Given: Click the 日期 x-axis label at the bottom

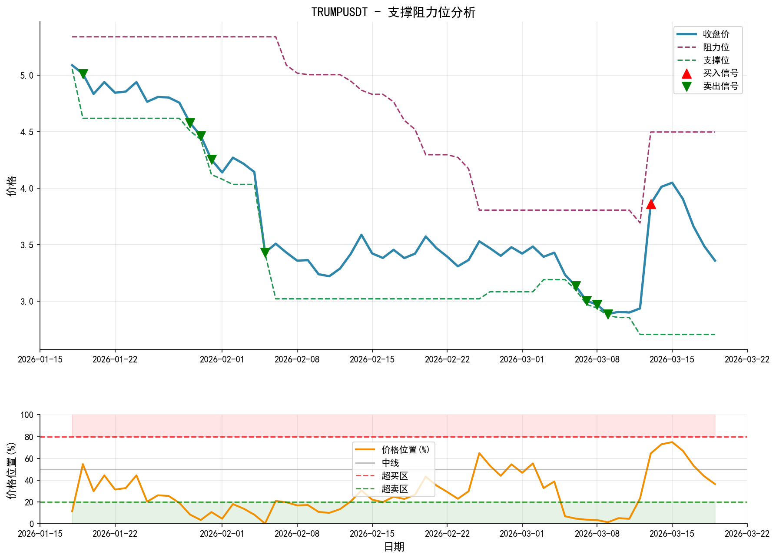Looking at the screenshot, I should coord(394,547).
